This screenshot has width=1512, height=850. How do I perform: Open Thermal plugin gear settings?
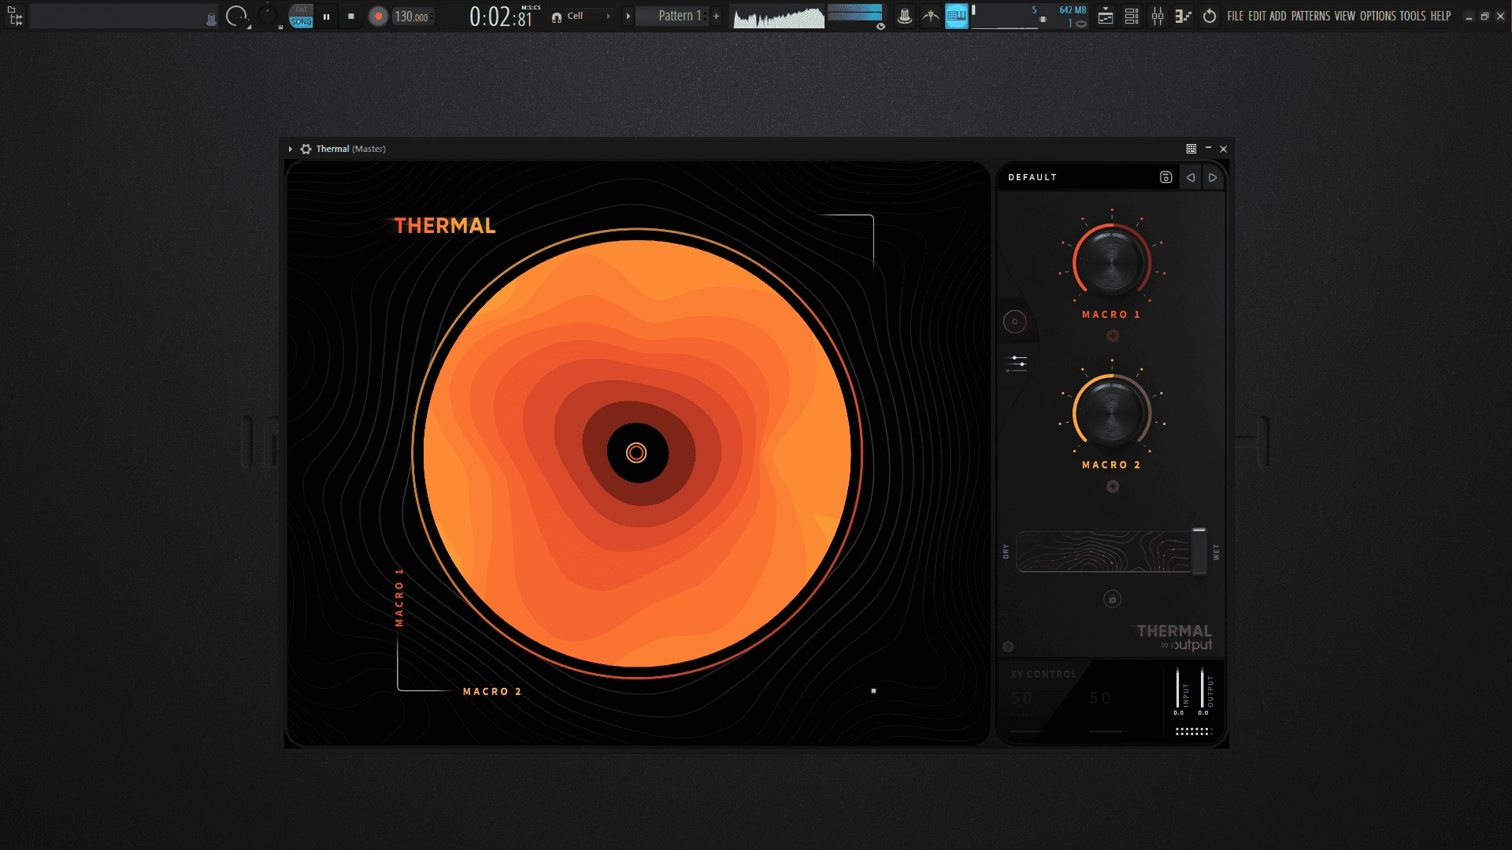point(306,149)
